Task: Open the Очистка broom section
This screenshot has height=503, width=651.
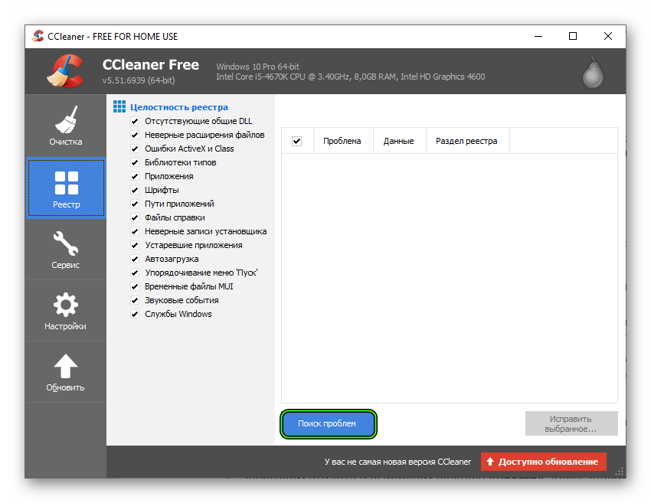Action: [65, 126]
